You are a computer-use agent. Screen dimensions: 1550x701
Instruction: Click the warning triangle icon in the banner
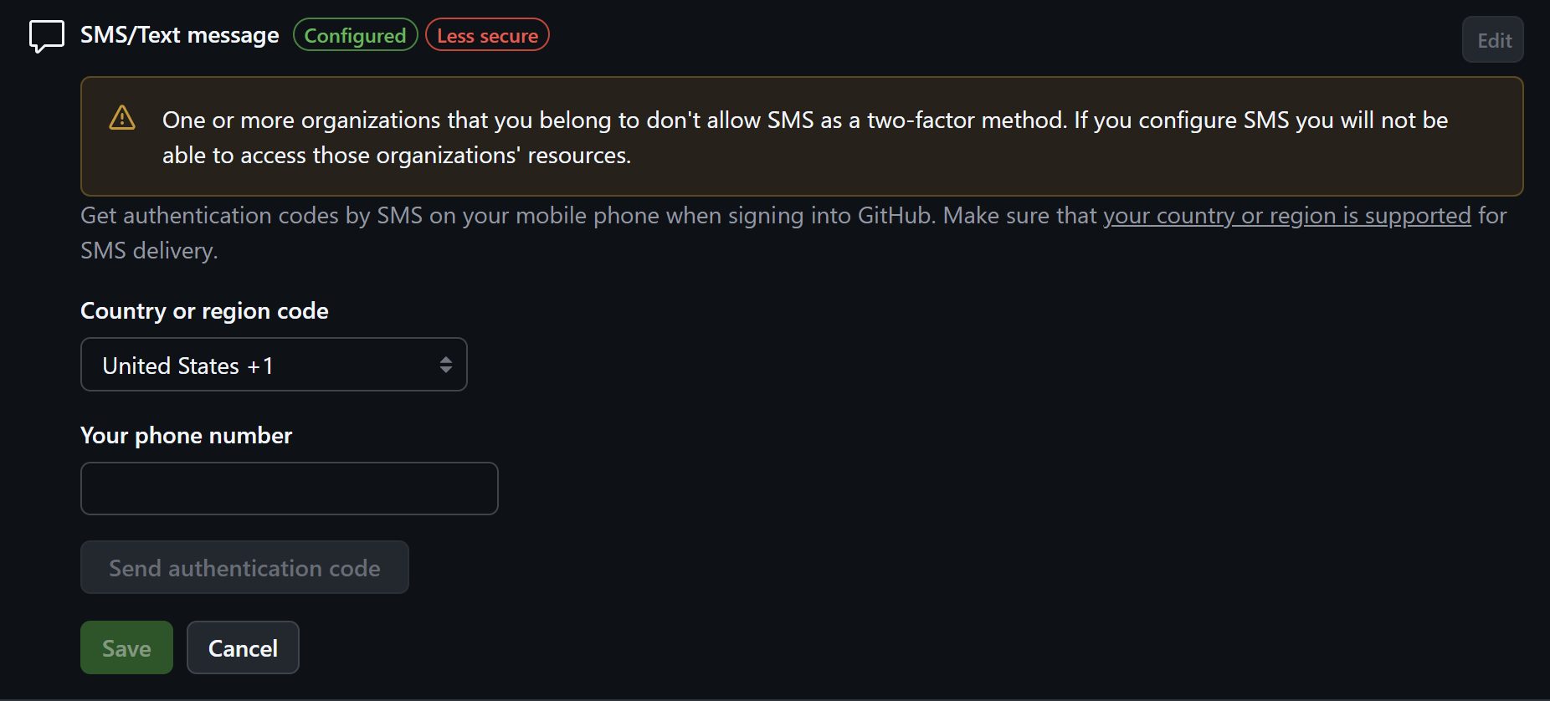click(x=122, y=119)
